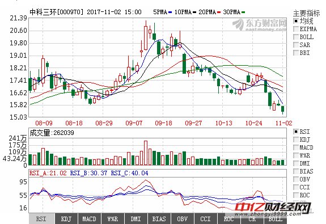This screenshot has width=326, height=224.
Task: Open the BIAS bottom tab
Action: [x=159, y=219]
